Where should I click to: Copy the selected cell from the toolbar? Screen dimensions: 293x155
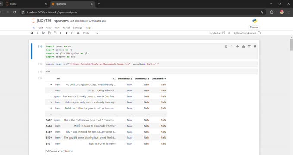pyautogui.click(x=49, y=33)
